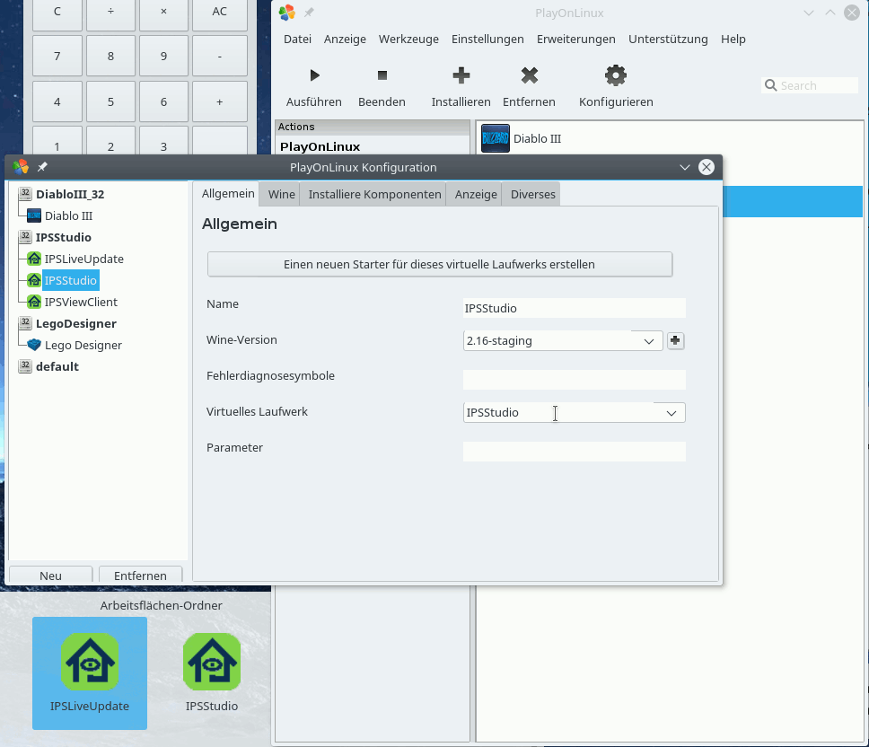Click the IPSStudio house icon in tree

34,280
